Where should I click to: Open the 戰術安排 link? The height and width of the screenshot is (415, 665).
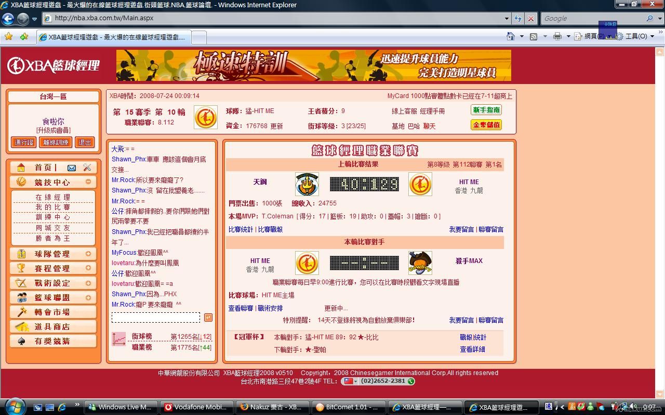pyautogui.click(x=270, y=308)
